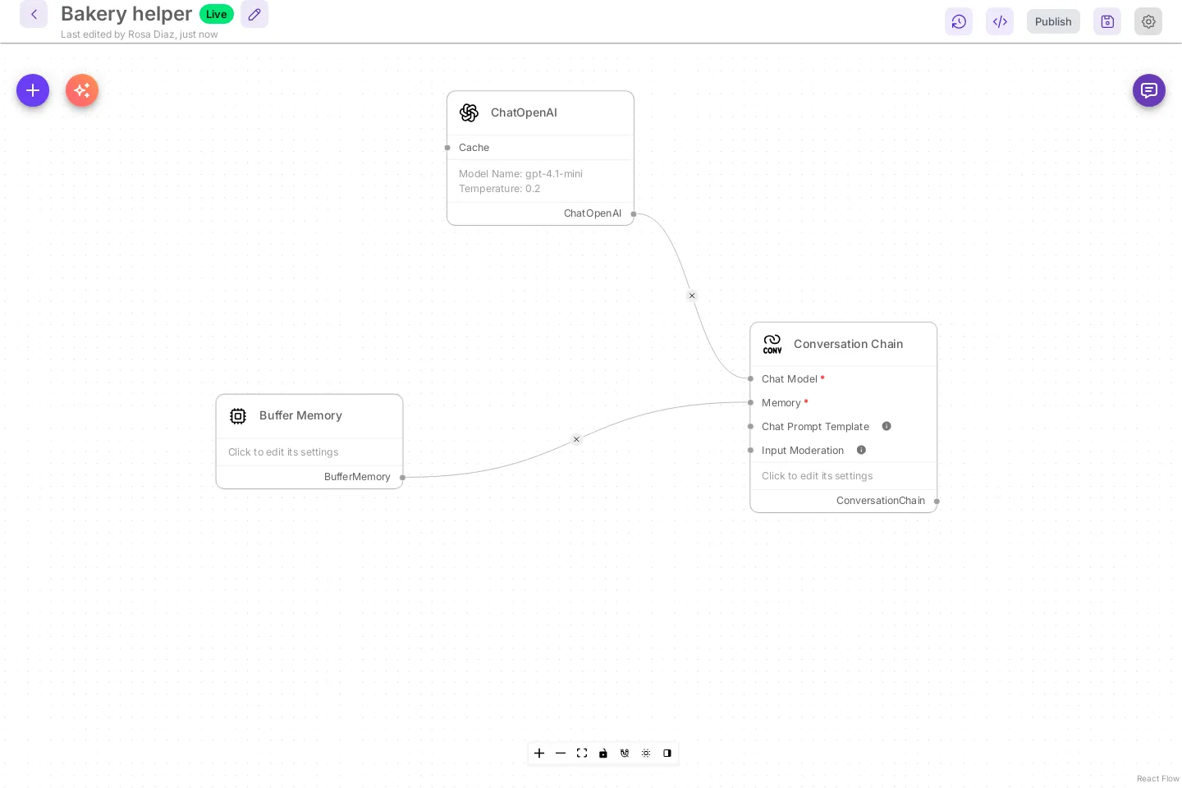Click the Temperature: 0.2 text
Image resolution: width=1182 pixels, height=788 pixels.
499,189
